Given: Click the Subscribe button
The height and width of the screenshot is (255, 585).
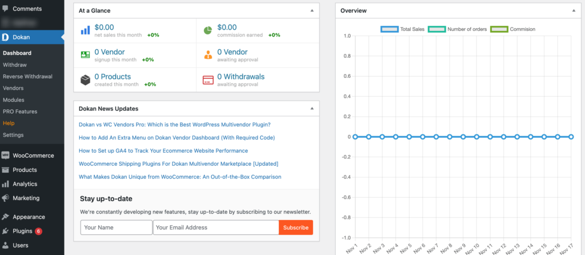Looking at the screenshot, I should 296,228.
